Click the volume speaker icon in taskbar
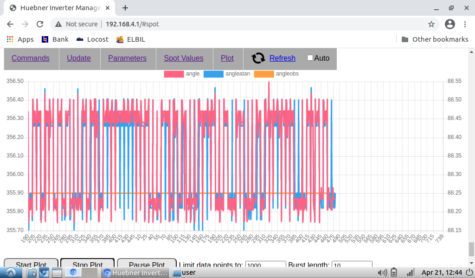Viewport: 475px width, 278px height. 382,272
